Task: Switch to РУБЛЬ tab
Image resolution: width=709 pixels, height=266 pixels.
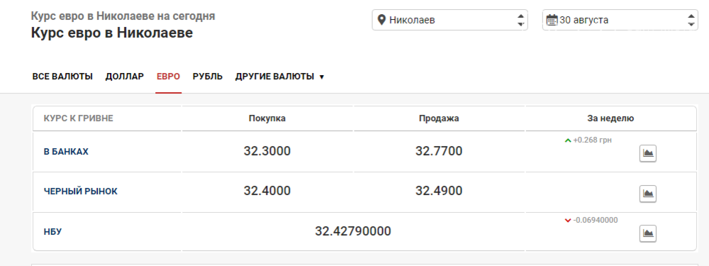Action: tap(208, 77)
